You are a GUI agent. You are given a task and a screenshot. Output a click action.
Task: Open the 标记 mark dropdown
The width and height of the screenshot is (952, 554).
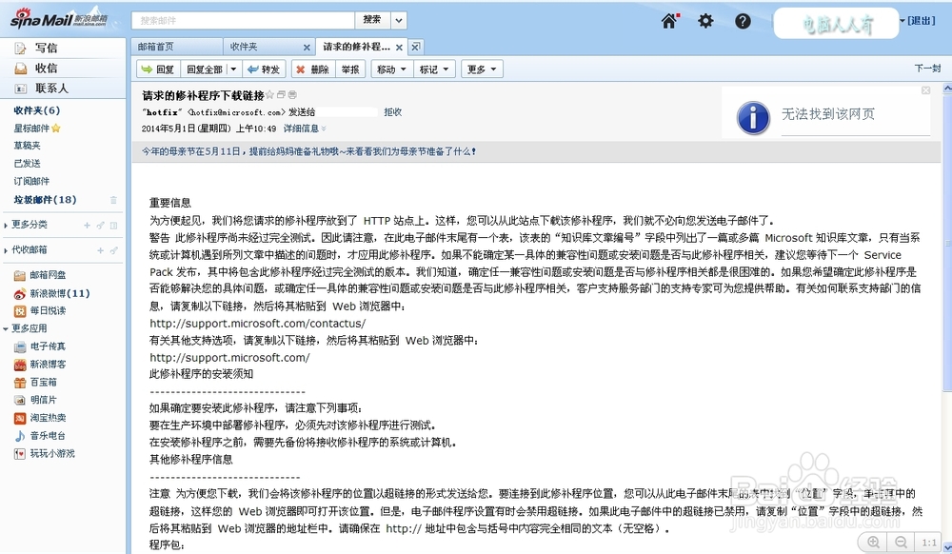(433, 69)
